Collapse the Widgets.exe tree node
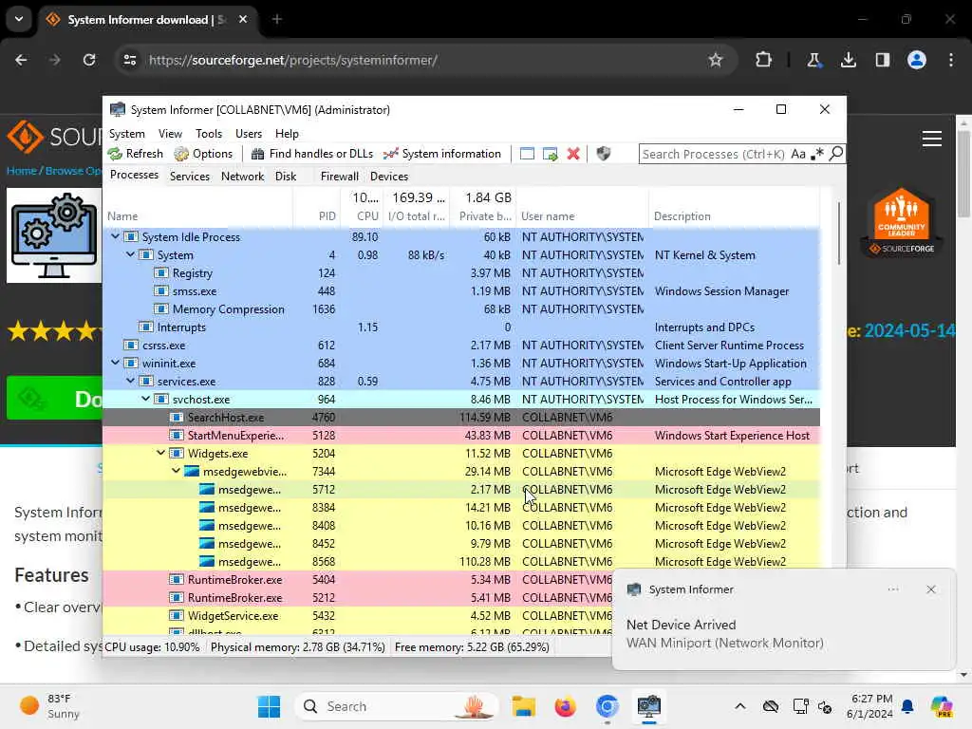Image resolution: width=972 pixels, height=729 pixels. (160, 453)
